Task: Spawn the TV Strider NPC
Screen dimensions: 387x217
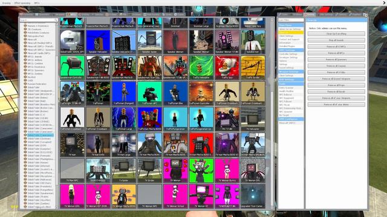Action: pos(149,171)
